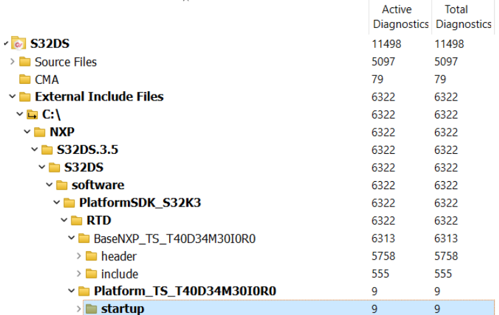Select the Platform_TS_T40D34M30I0R0 label

pyautogui.click(x=185, y=291)
